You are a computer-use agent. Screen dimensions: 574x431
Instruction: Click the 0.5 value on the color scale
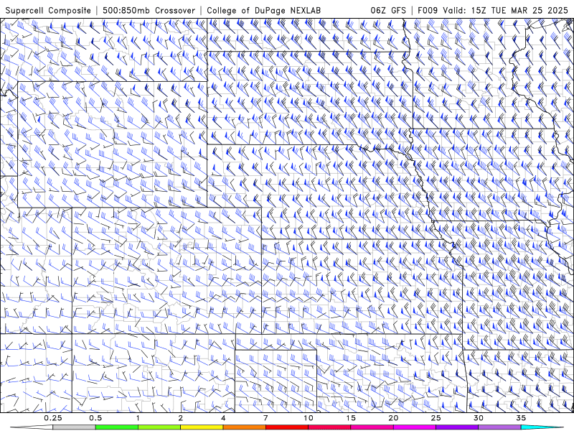(x=95, y=418)
